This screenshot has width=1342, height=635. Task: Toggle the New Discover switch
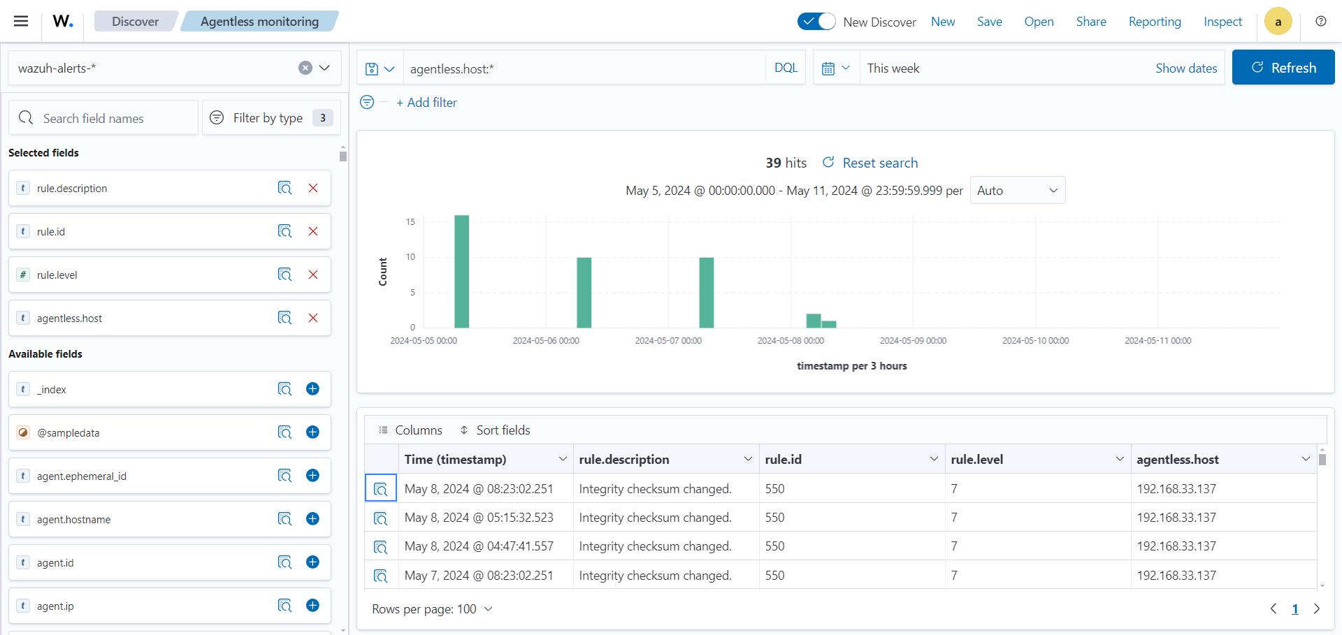(816, 22)
